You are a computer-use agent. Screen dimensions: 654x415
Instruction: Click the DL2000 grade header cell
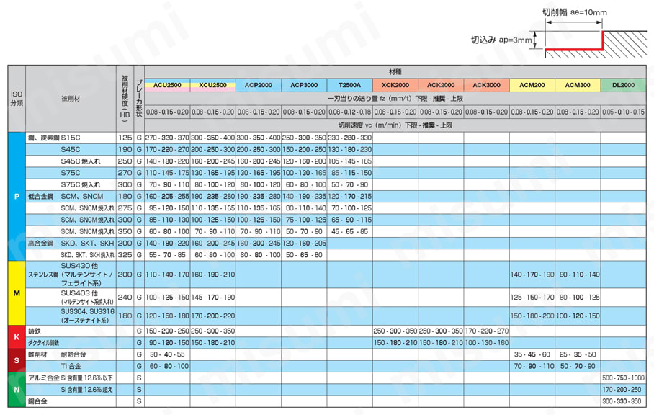[623, 85]
